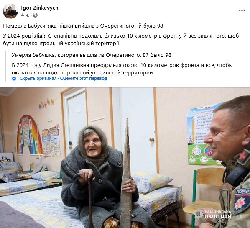The image size is (250, 228).
Task: Click the public audience globe icon
Action: pos(35,15)
